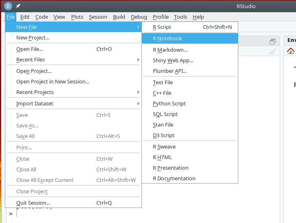Open the Tools menu
The image size is (296, 223).
(x=181, y=17)
